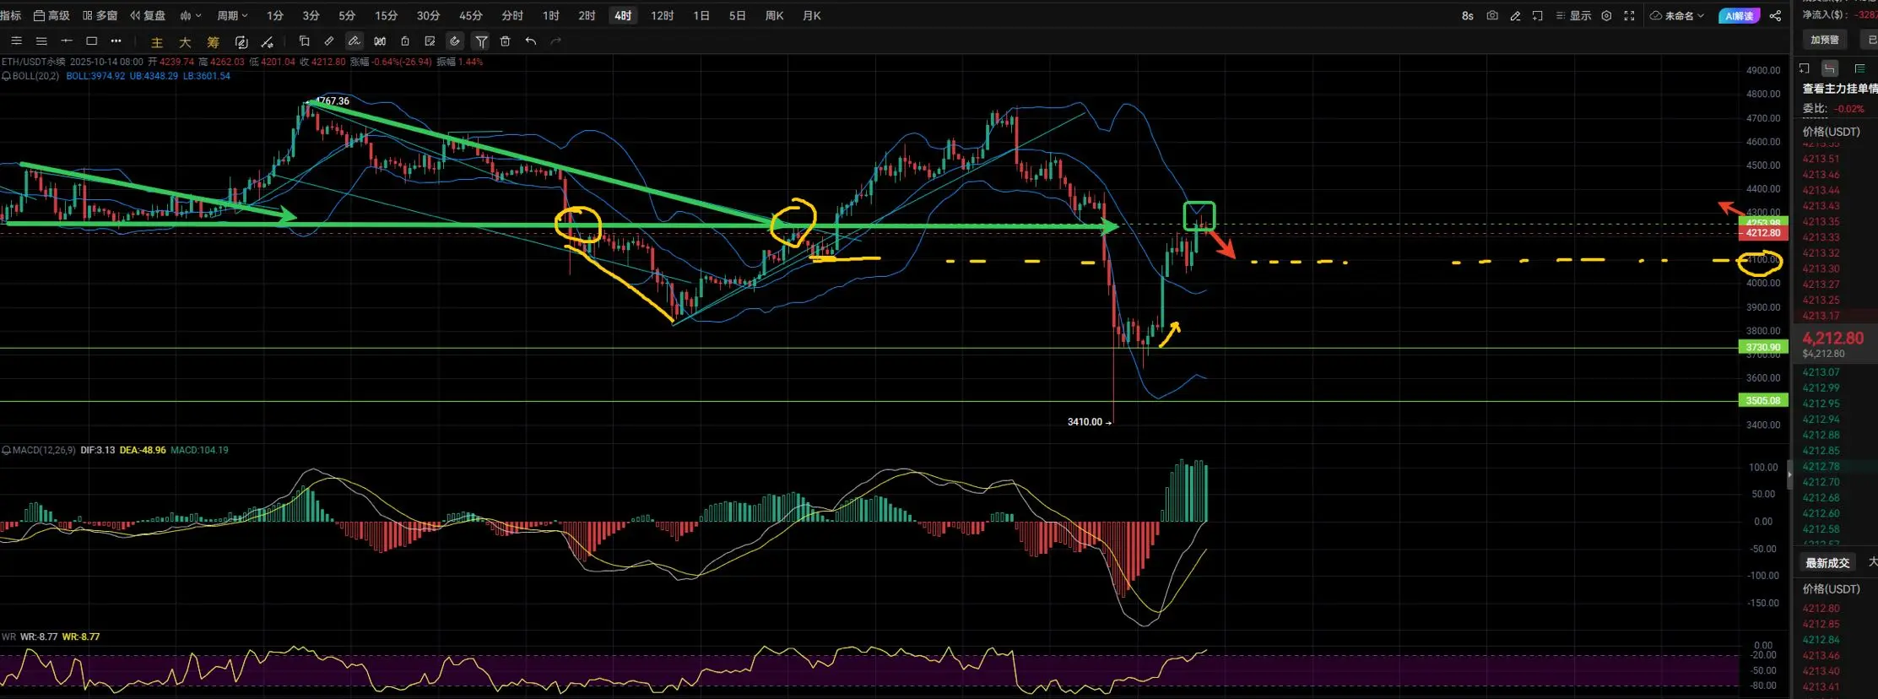1878x699 pixels.
Task: Select the 月K monthly timeframe
Action: click(x=811, y=15)
